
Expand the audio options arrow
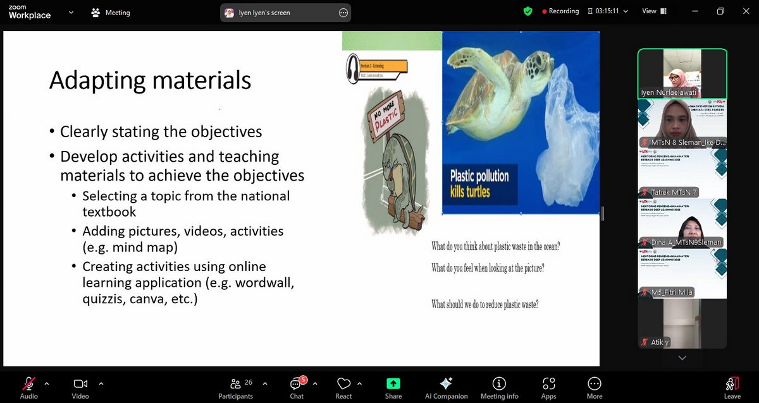(x=46, y=383)
